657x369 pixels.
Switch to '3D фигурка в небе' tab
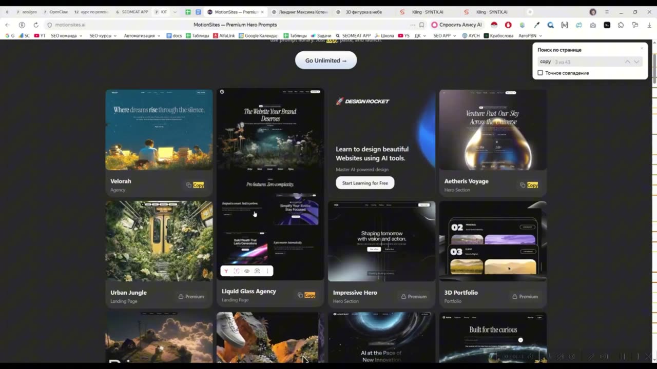[363, 12]
